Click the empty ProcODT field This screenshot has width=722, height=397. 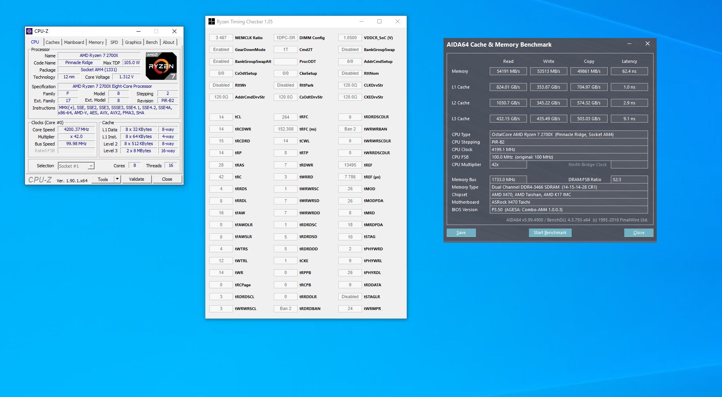tap(286, 62)
